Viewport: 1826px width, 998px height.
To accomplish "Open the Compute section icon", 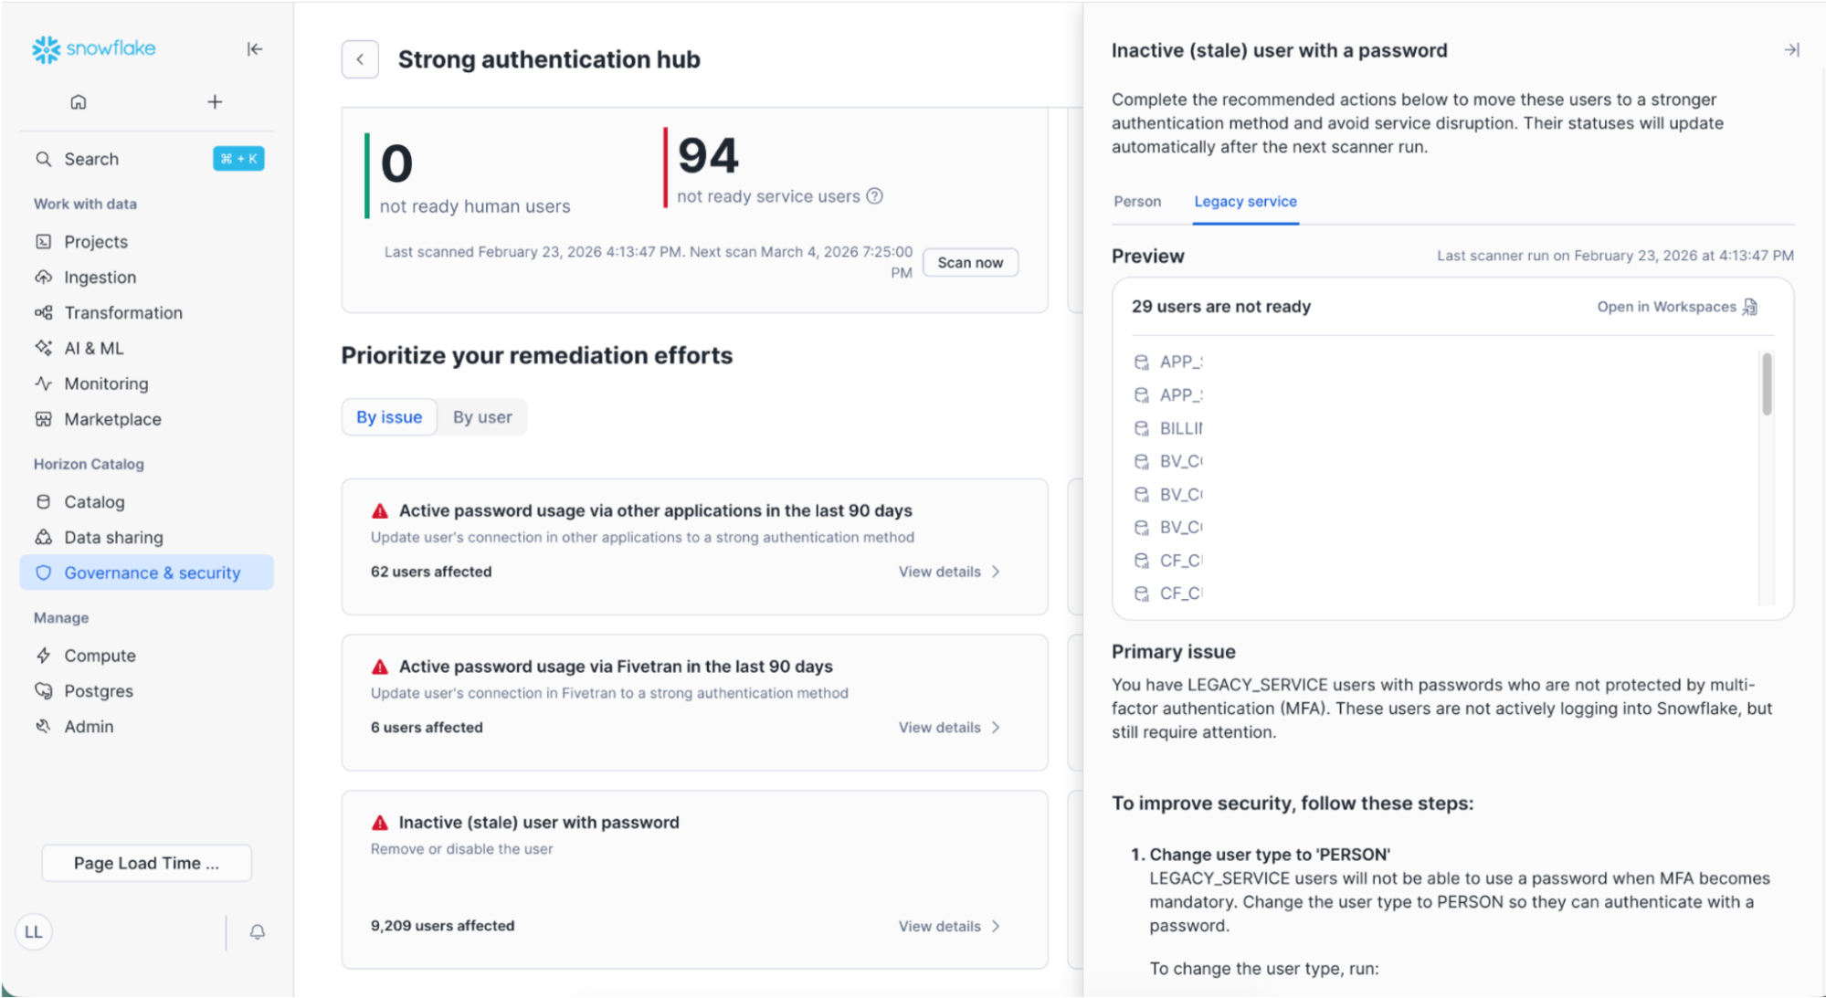I will point(43,655).
